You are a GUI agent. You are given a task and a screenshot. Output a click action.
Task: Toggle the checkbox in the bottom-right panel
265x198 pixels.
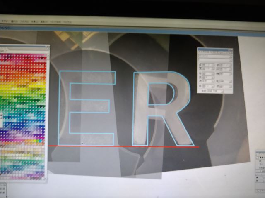coord(258,157)
